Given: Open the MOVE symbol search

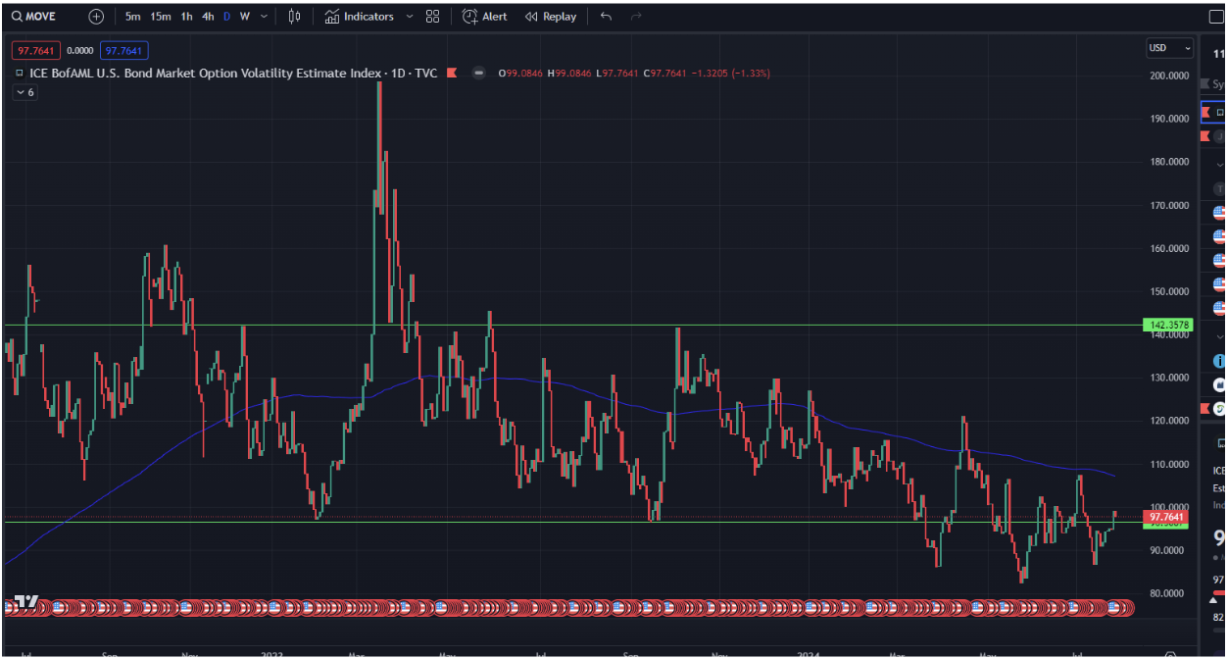Looking at the screenshot, I should [35, 17].
